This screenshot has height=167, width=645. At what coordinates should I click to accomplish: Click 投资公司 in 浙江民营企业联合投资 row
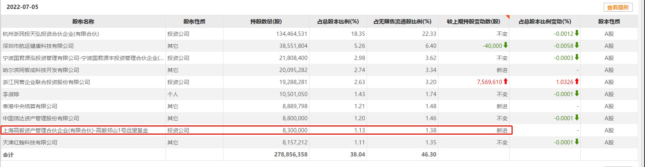click(x=178, y=82)
